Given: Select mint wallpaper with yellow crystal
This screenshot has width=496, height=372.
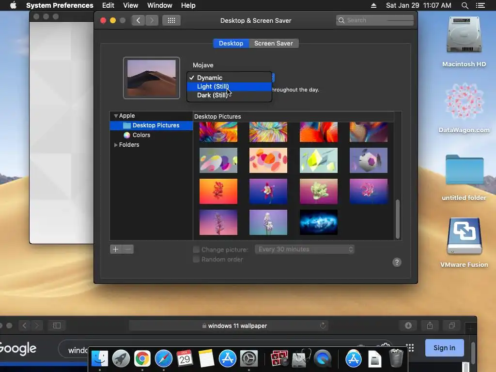Looking at the screenshot, I should click(319, 160).
